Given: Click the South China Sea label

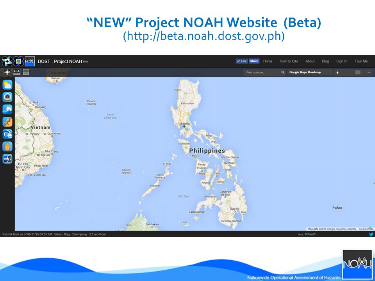Looking at the screenshot, I should [110, 116].
